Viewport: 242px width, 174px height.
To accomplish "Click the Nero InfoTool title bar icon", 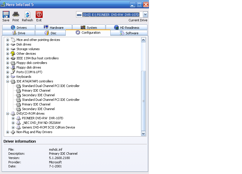I will 3,5.
